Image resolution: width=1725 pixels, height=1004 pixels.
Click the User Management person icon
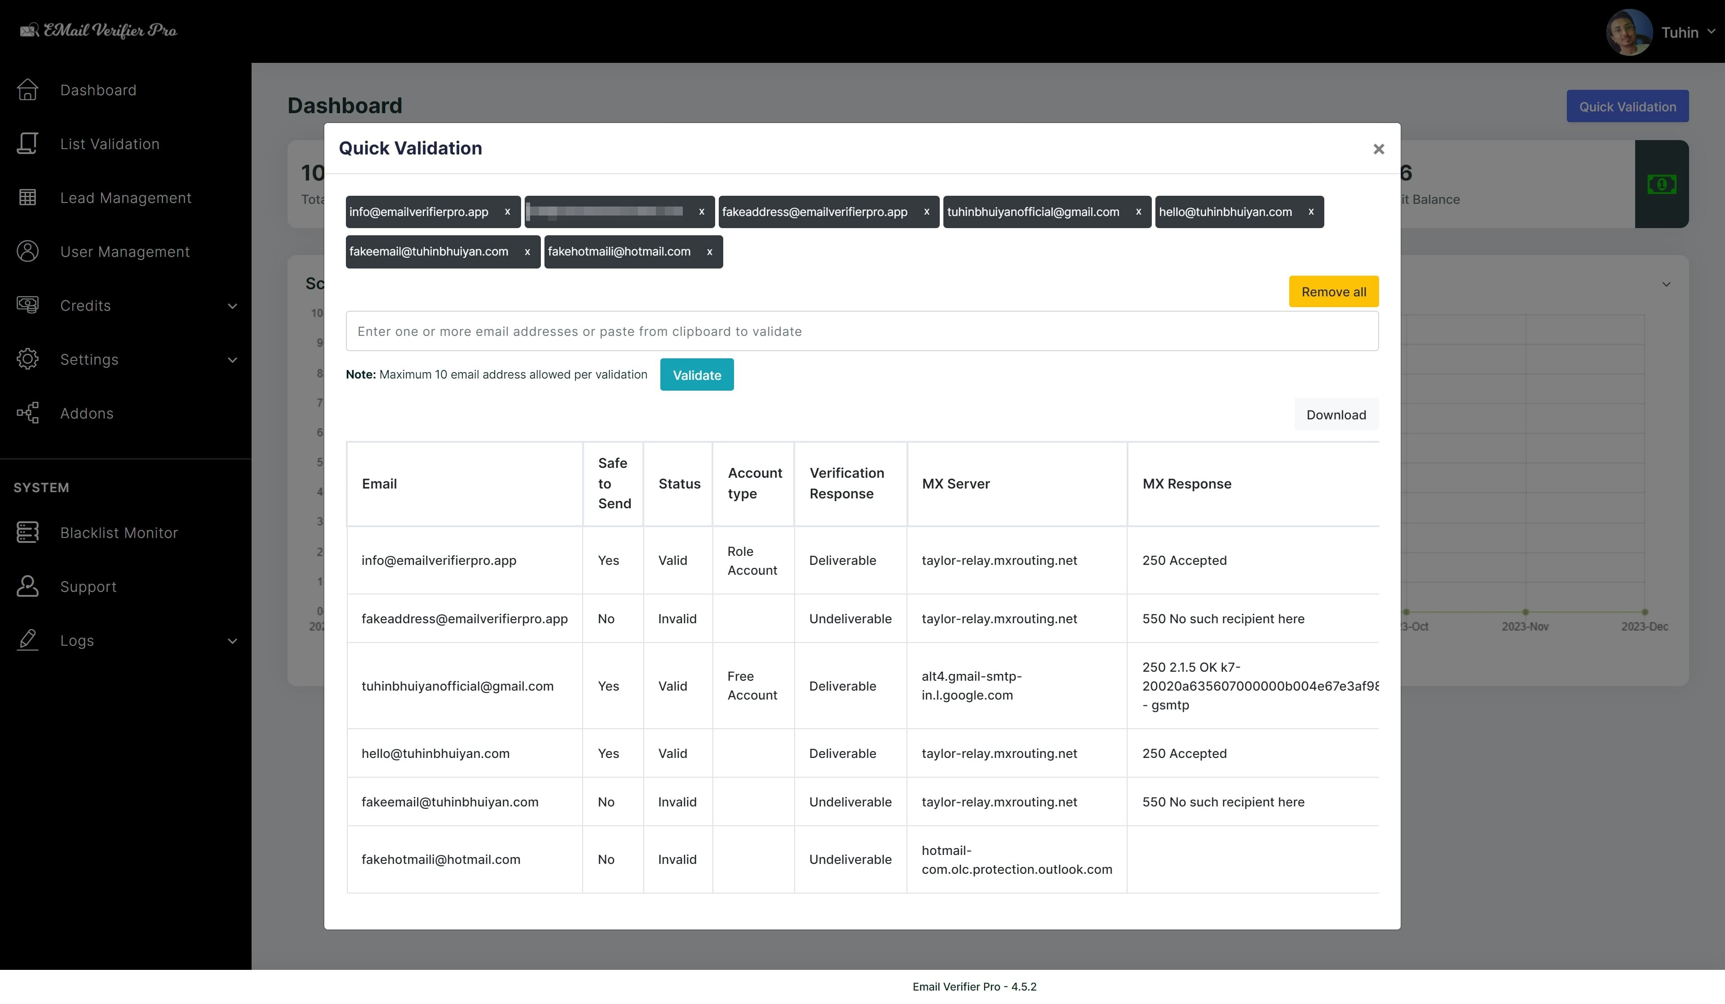(x=27, y=251)
